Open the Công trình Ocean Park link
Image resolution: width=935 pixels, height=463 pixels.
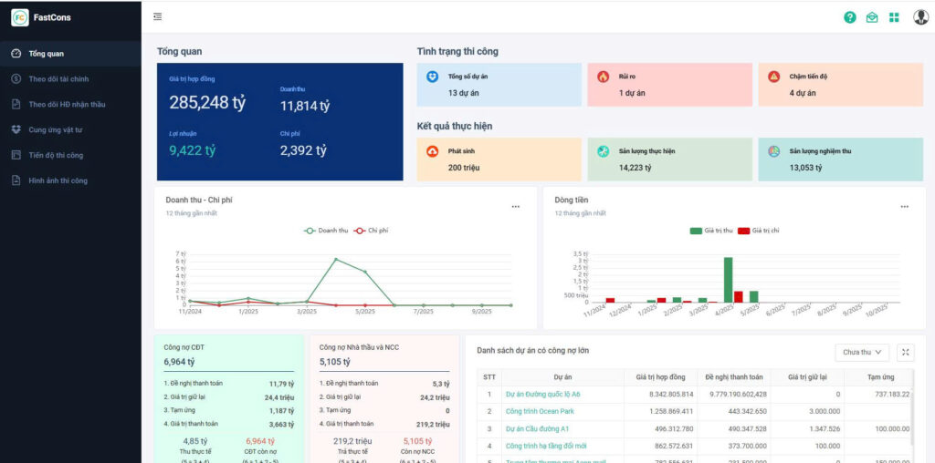(x=539, y=411)
